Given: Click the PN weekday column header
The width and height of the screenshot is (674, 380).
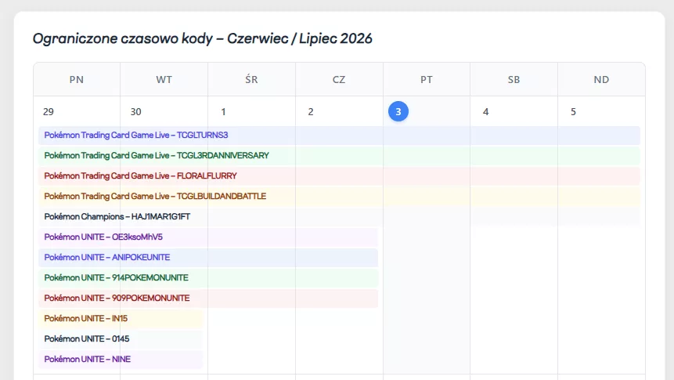Looking at the screenshot, I should point(77,80).
